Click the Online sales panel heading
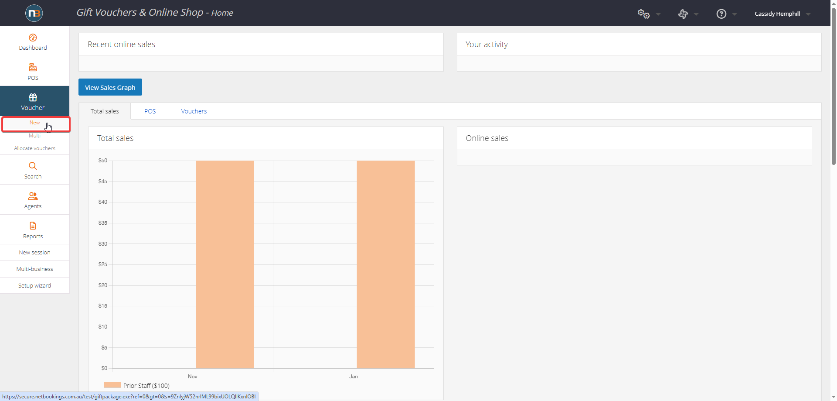837x401 pixels. pyautogui.click(x=487, y=138)
